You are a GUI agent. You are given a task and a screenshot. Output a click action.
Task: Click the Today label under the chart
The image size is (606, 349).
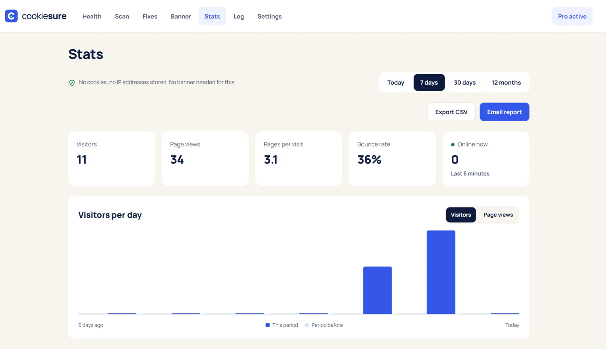click(512, 325)
